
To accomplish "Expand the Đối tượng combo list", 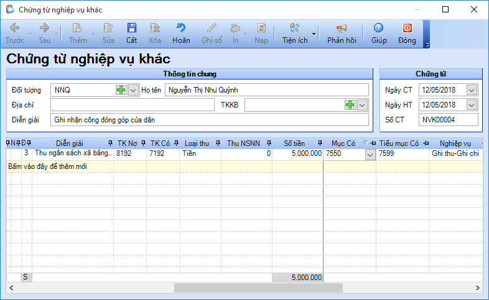I will (133, 90).
